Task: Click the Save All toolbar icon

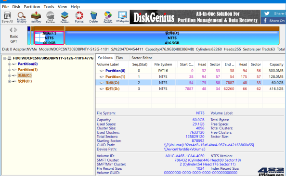Action: 7,17
